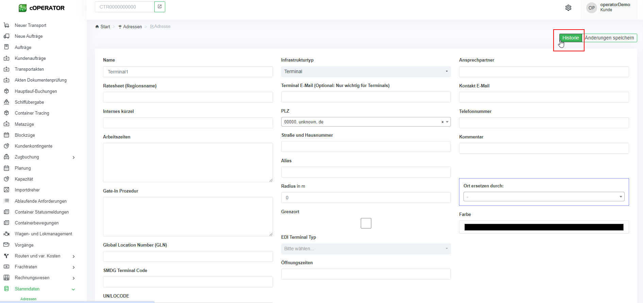Click into the Ansprechpartner input field
643x303 pixels.
click(x=543, y=72)
